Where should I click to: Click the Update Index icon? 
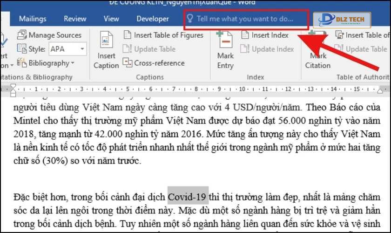(x=245, y=49)
